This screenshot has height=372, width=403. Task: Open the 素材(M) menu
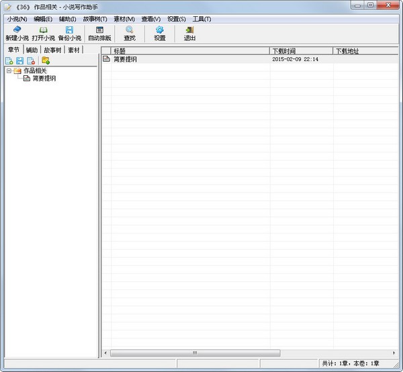point(124,19)
